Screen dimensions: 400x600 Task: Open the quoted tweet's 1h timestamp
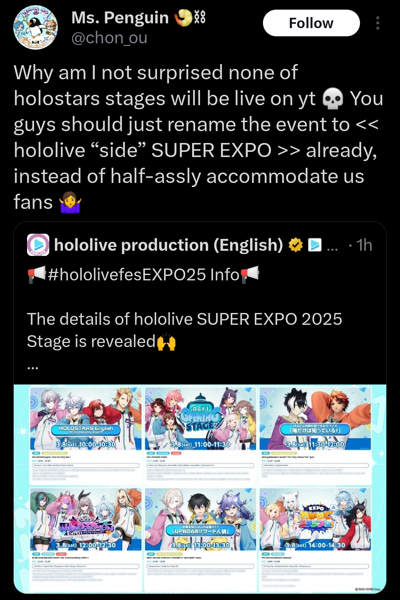[x=364, y=245]
